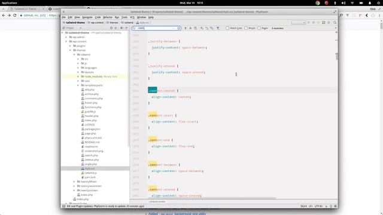Click the editor vertical scrollbar thumb
The width and height of the screenshot is (383, 215).
337,56
